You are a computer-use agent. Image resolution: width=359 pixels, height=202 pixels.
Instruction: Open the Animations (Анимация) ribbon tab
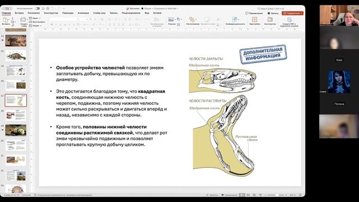(x=84, y=13)
